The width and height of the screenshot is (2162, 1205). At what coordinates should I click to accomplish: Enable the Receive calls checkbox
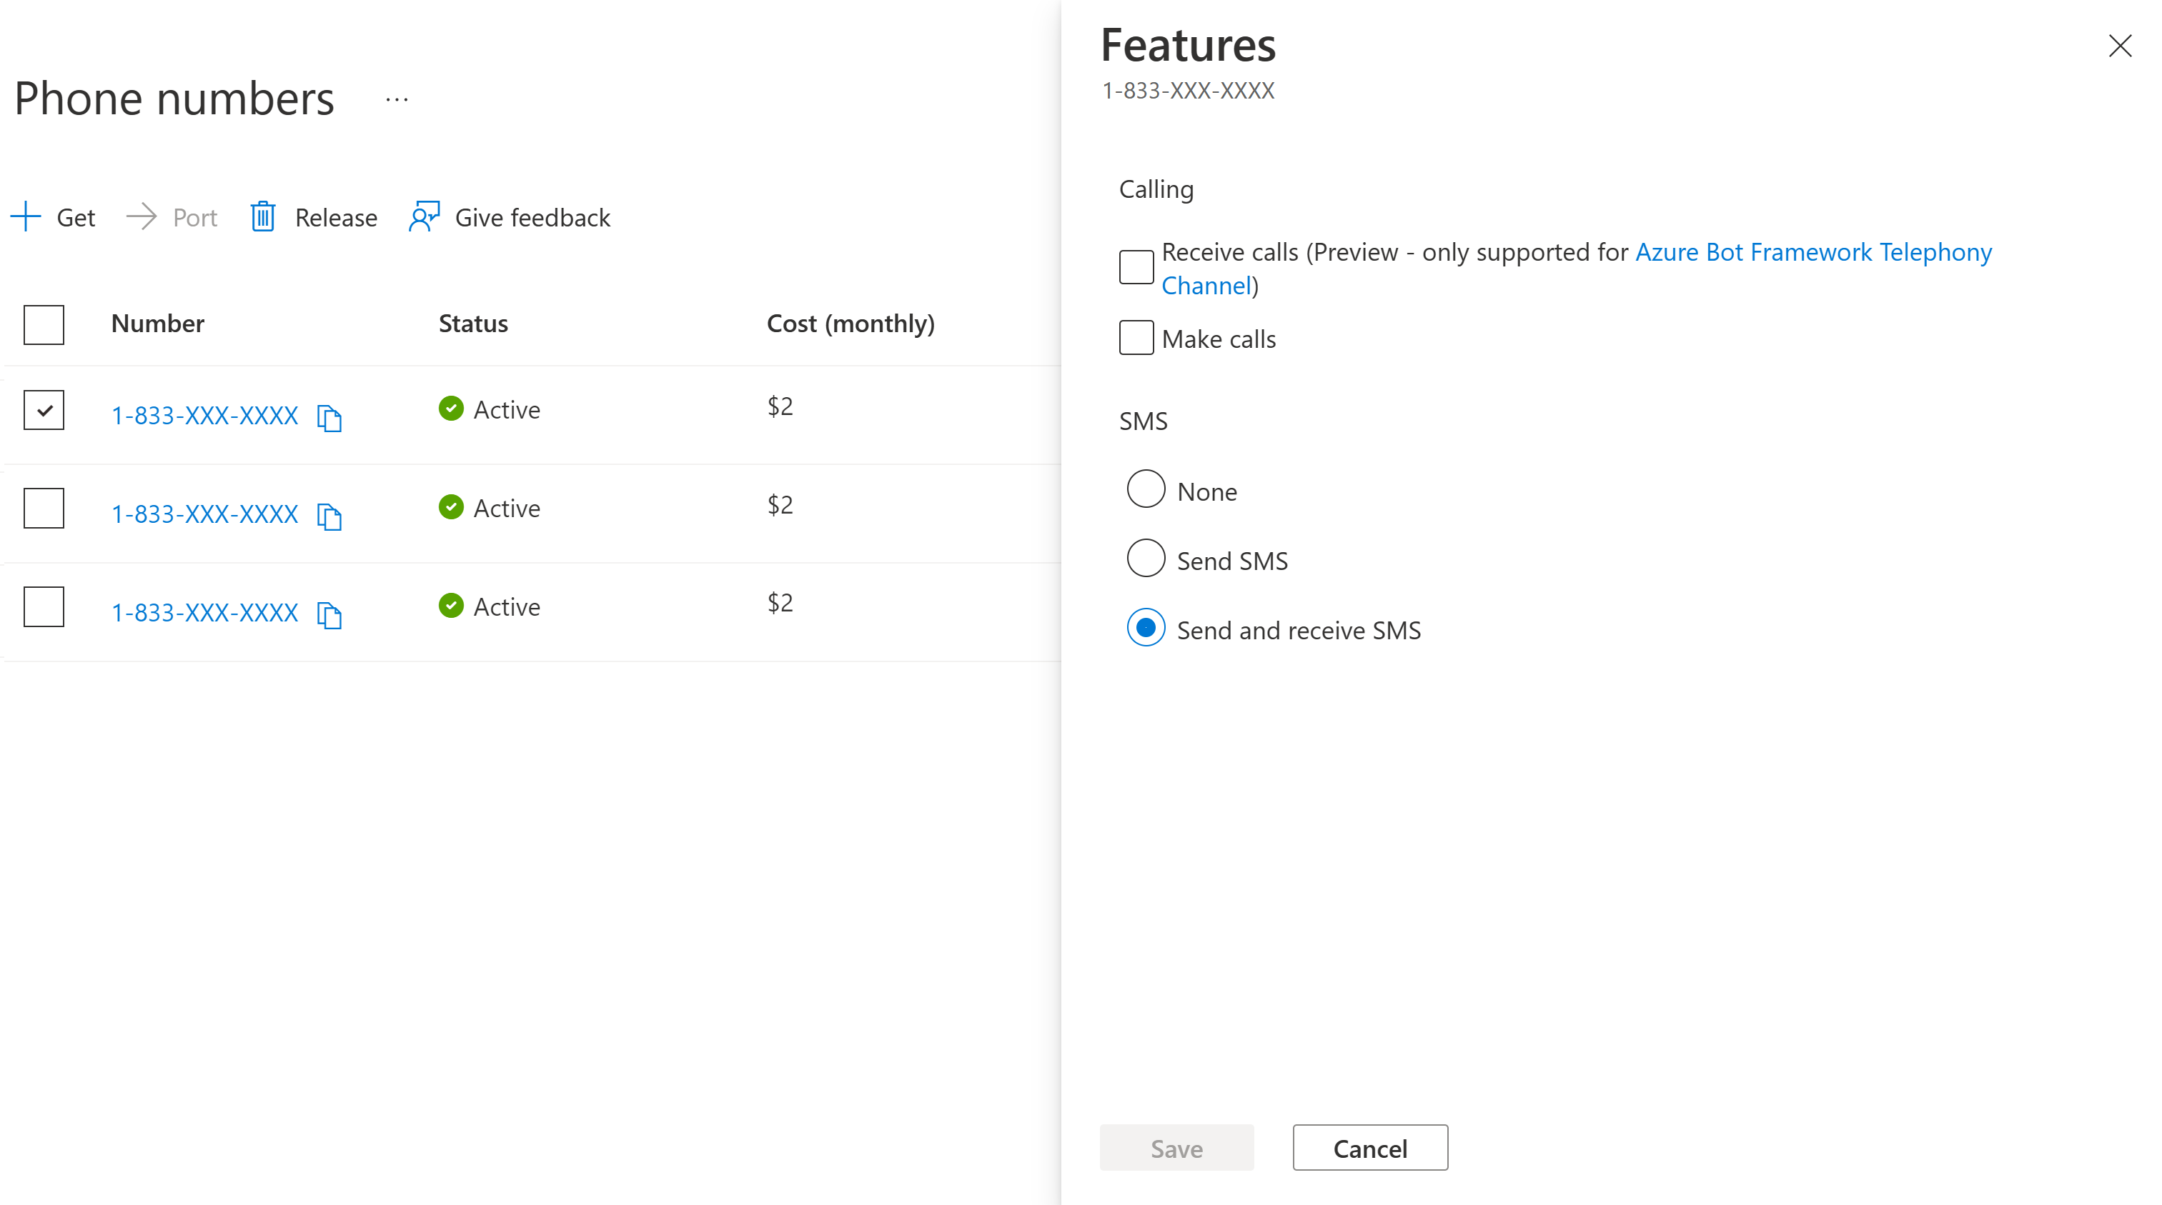tap(1136, 266)
